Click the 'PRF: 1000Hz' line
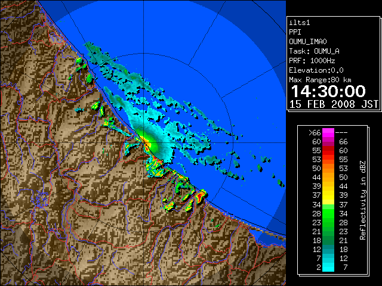This screenshot has height=286, width=382. (312, 61)
